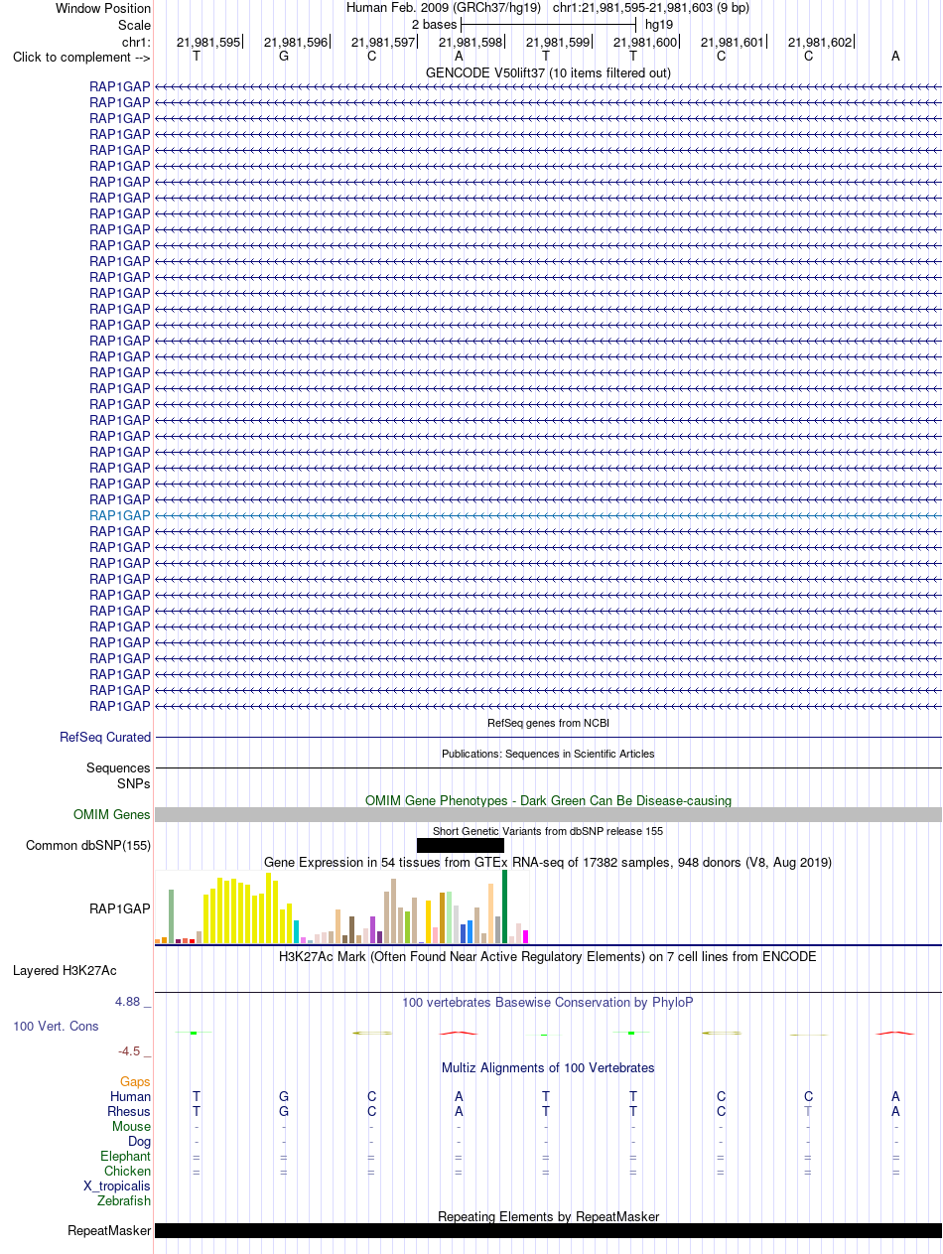Open 'Multiz Alignments of 100 Vertebrates' title
943x1254 pixels.
[548, 1068]
